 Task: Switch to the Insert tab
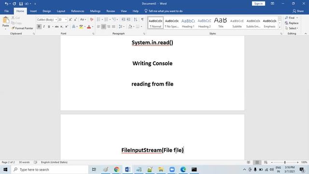pos(33,11)
